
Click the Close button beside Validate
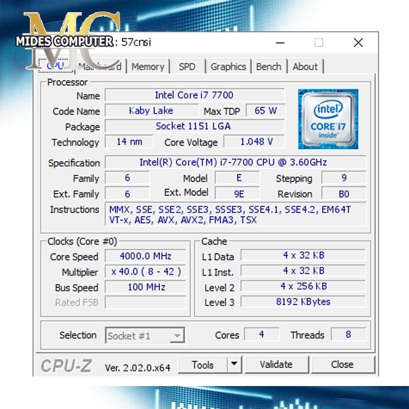[342, 364]
